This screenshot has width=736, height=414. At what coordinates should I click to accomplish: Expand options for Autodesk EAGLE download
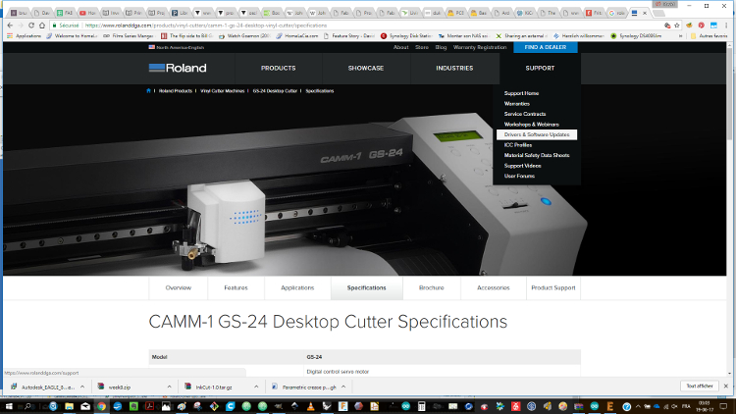click(x=82, y=387)
